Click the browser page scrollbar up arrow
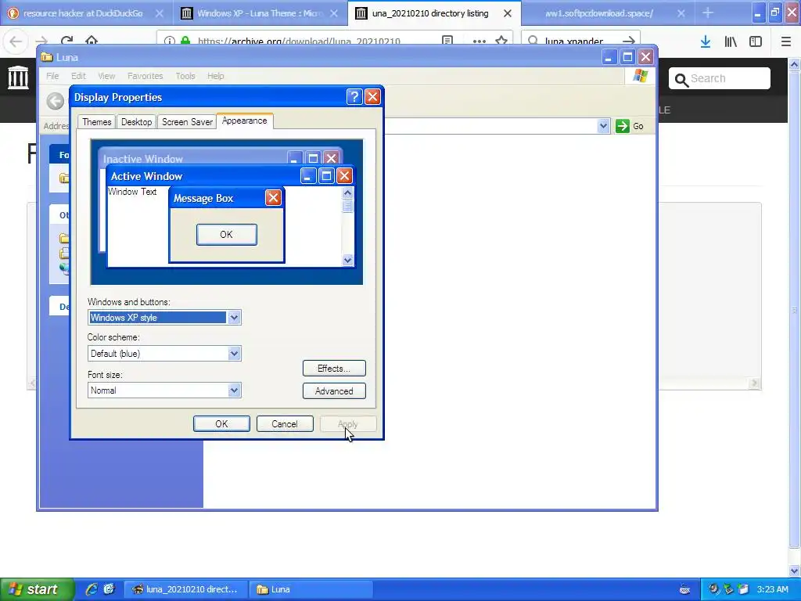Image resolution: width=801 pixels, height=601 pixels. [x=795, y=64]
